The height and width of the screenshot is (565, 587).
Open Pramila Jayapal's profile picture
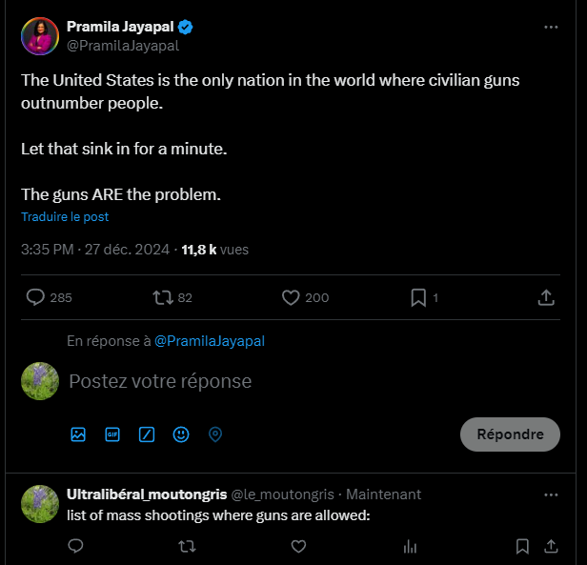40,36
